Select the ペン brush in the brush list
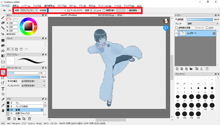The width and height of the screenshot is (220, 125). tap(25, 103)
